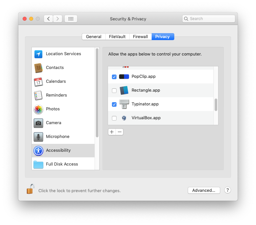The width and height of the screenshot is (256, 225).
Task: Go back with the left chevron button
Action: (x=48, y=19)
